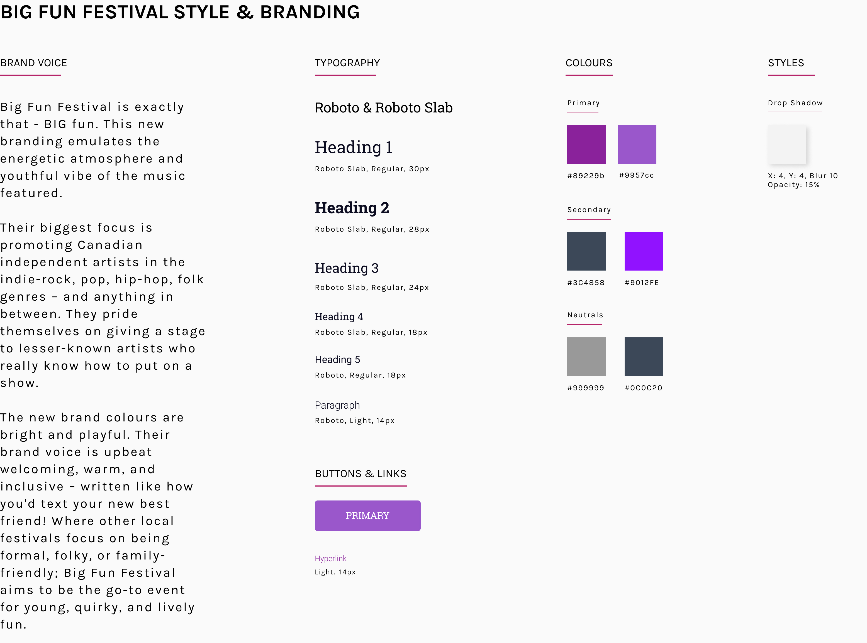This screenshot has height=643, width=867.
Task: Click the TYPOGRAPHY section heading
Action: click(x=347, y=63)
